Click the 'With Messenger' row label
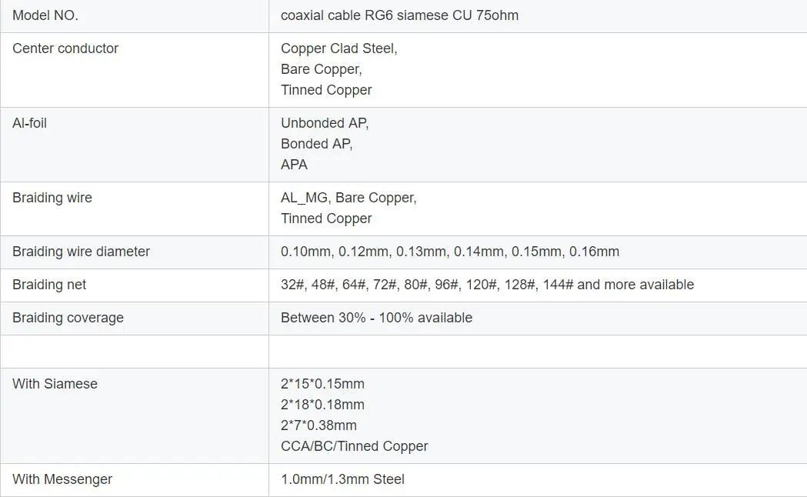The height and width of the screenshot is (497, 807). click(x=62, y=479)
